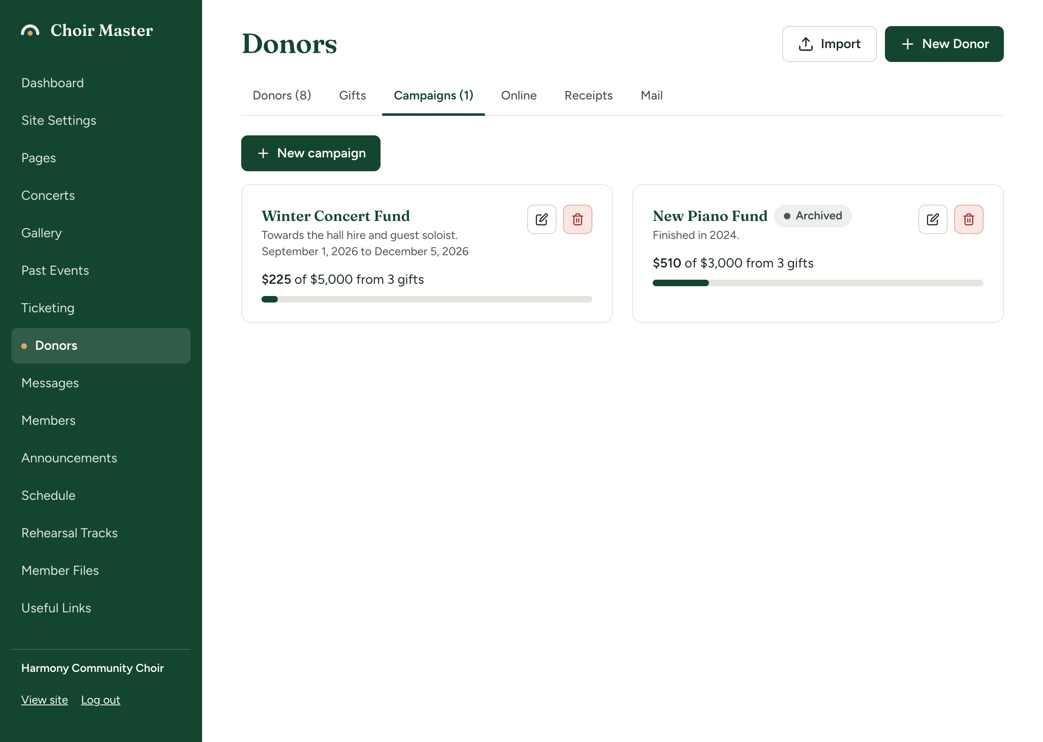The image size is (1043, 742).
Task: Select Donors in the sidebar
Action: [101, 345]
